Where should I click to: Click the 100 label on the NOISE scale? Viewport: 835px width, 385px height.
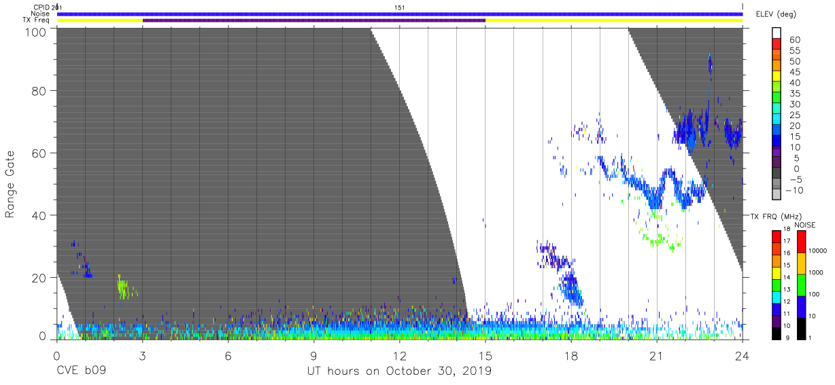point(814,294)
